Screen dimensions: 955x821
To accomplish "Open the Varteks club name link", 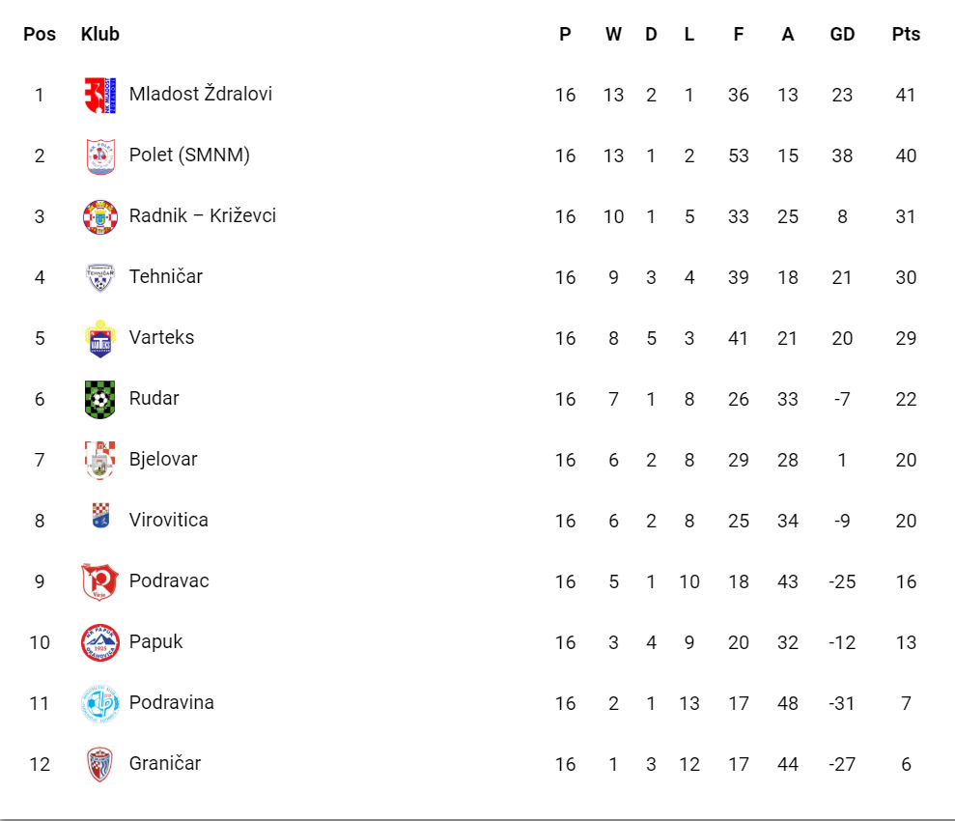I will [161, 337].
